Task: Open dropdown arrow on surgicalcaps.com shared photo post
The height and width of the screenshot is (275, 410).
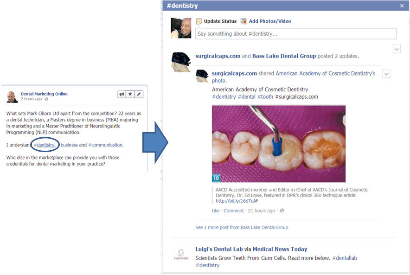Action: tap(386, 74)
